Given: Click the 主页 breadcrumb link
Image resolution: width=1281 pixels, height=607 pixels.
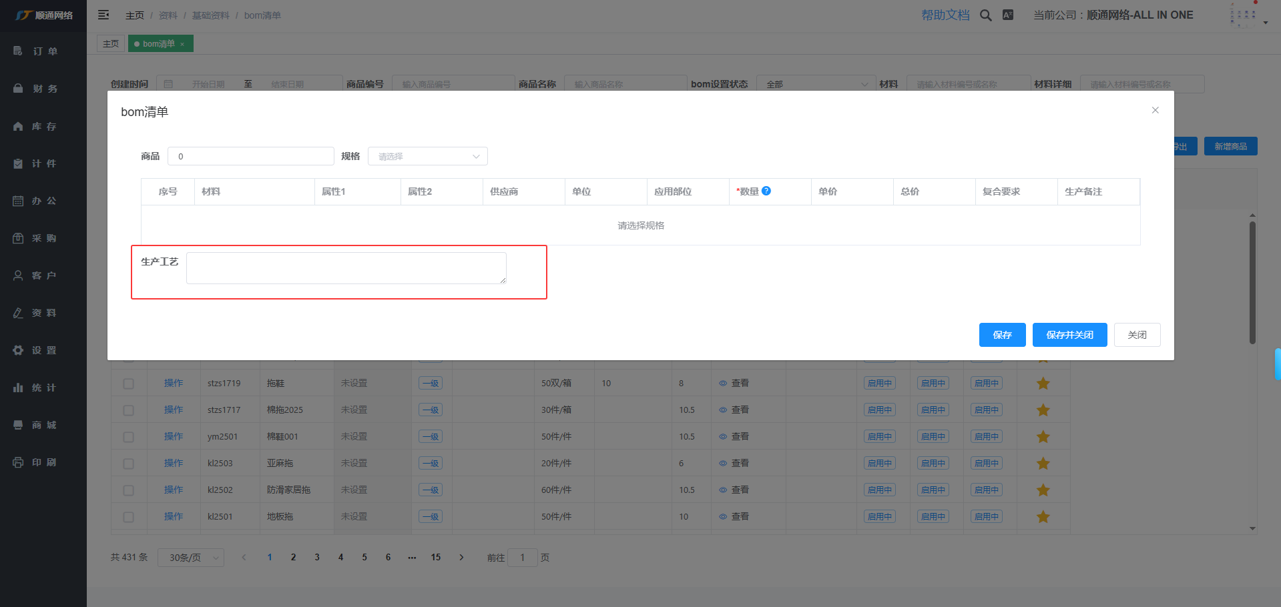Looking at the screenshot, I should [x=135, y=15].
